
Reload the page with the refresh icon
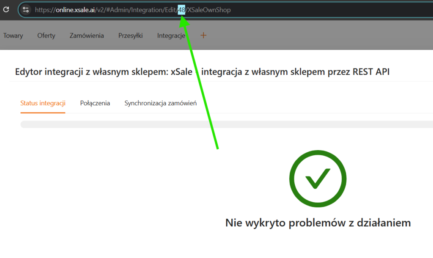[x=6, y=9]
